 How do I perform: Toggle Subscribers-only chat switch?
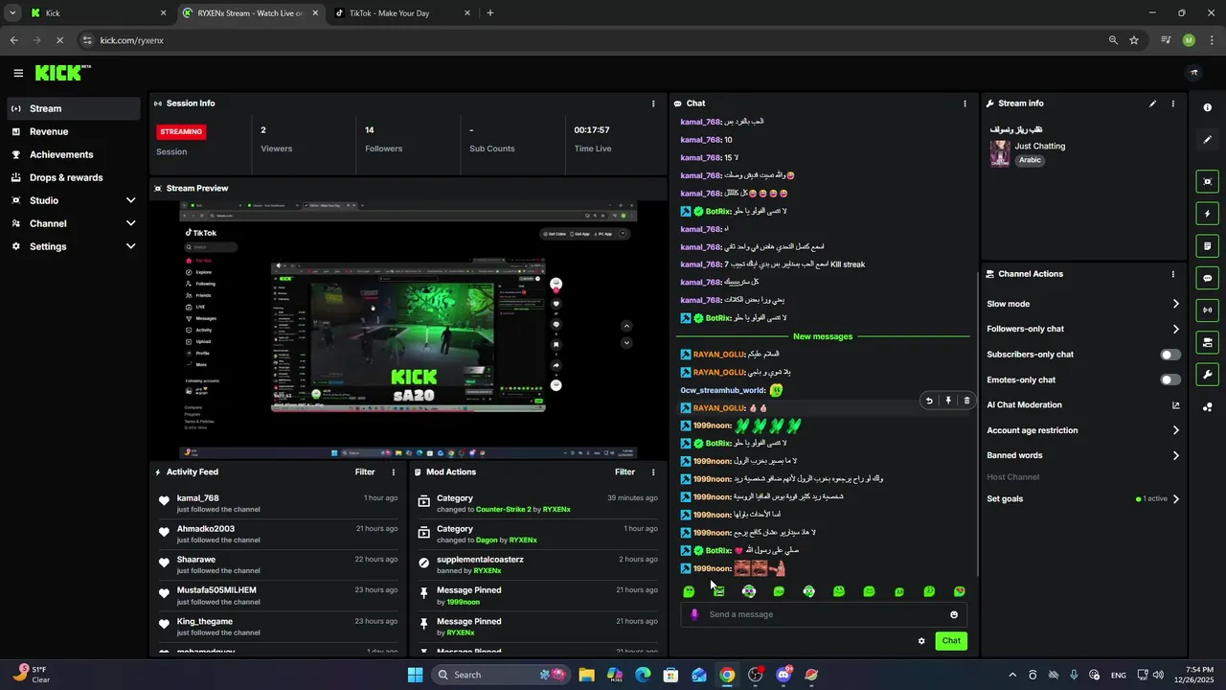[x=1170, y=355]
